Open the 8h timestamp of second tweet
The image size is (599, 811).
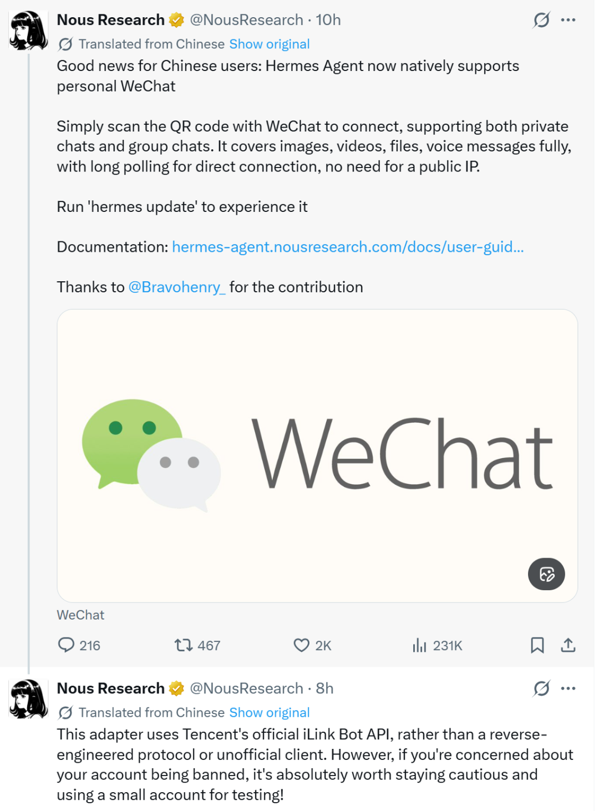point(324,688)
